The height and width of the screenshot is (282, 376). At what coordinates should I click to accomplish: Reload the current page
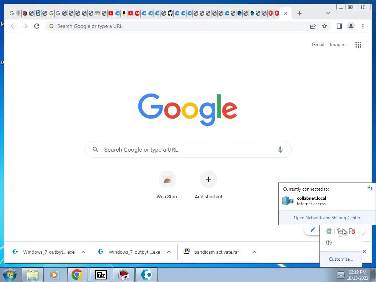(x=37, y=26)
